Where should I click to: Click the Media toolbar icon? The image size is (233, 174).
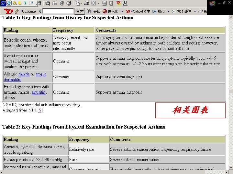coord(62,3)
